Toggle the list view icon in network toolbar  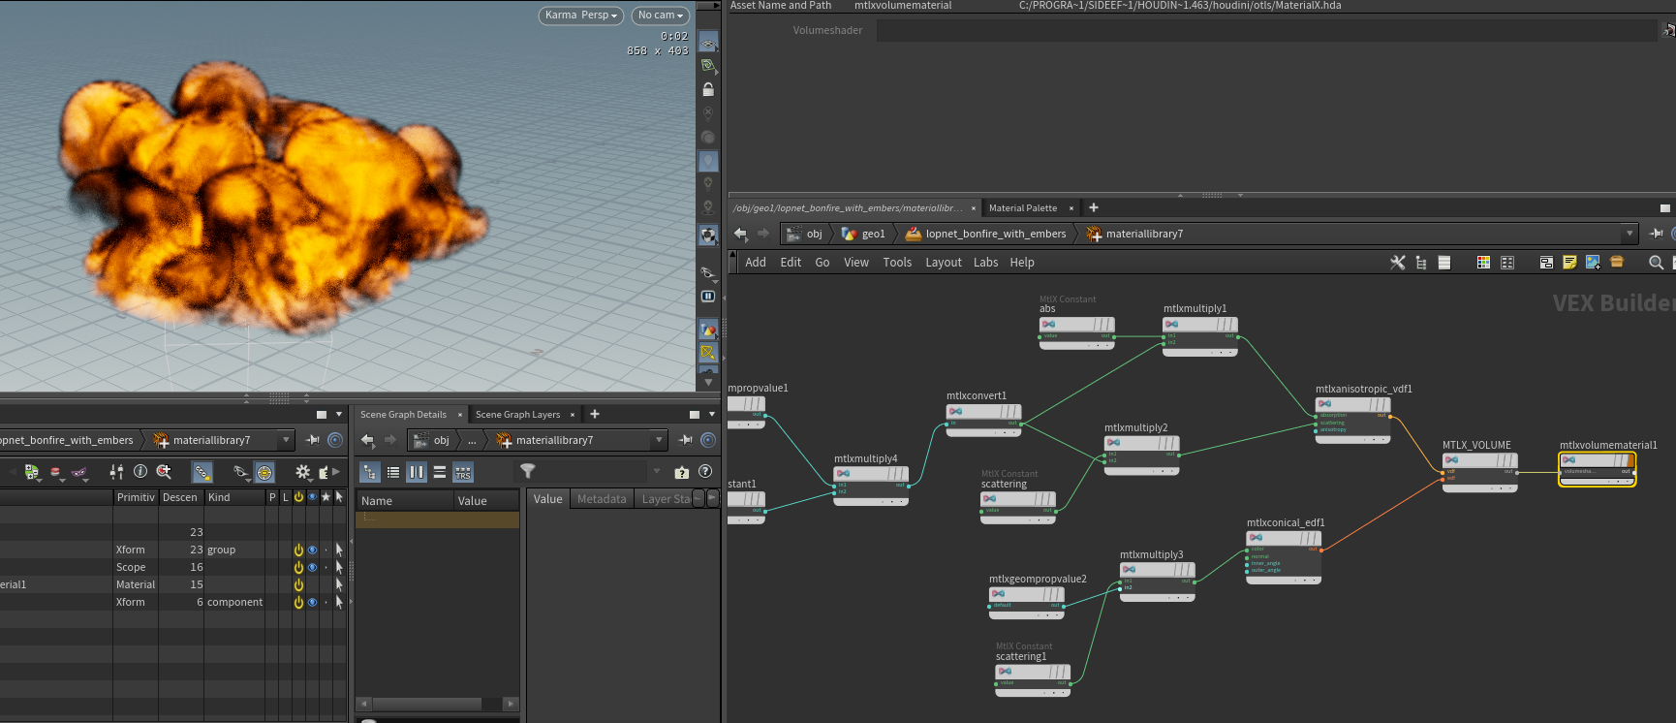[1444, 263]
